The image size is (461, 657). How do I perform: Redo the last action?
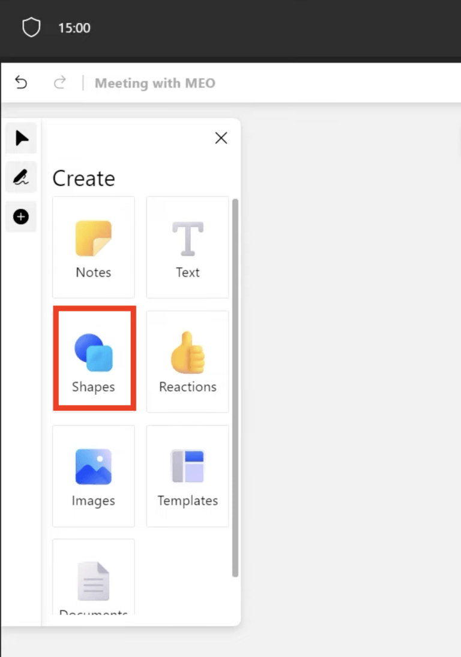pos(60,83)
